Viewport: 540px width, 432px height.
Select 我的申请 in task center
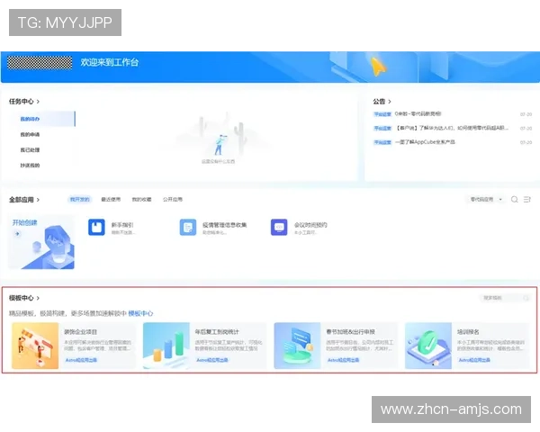coord(30,134)
